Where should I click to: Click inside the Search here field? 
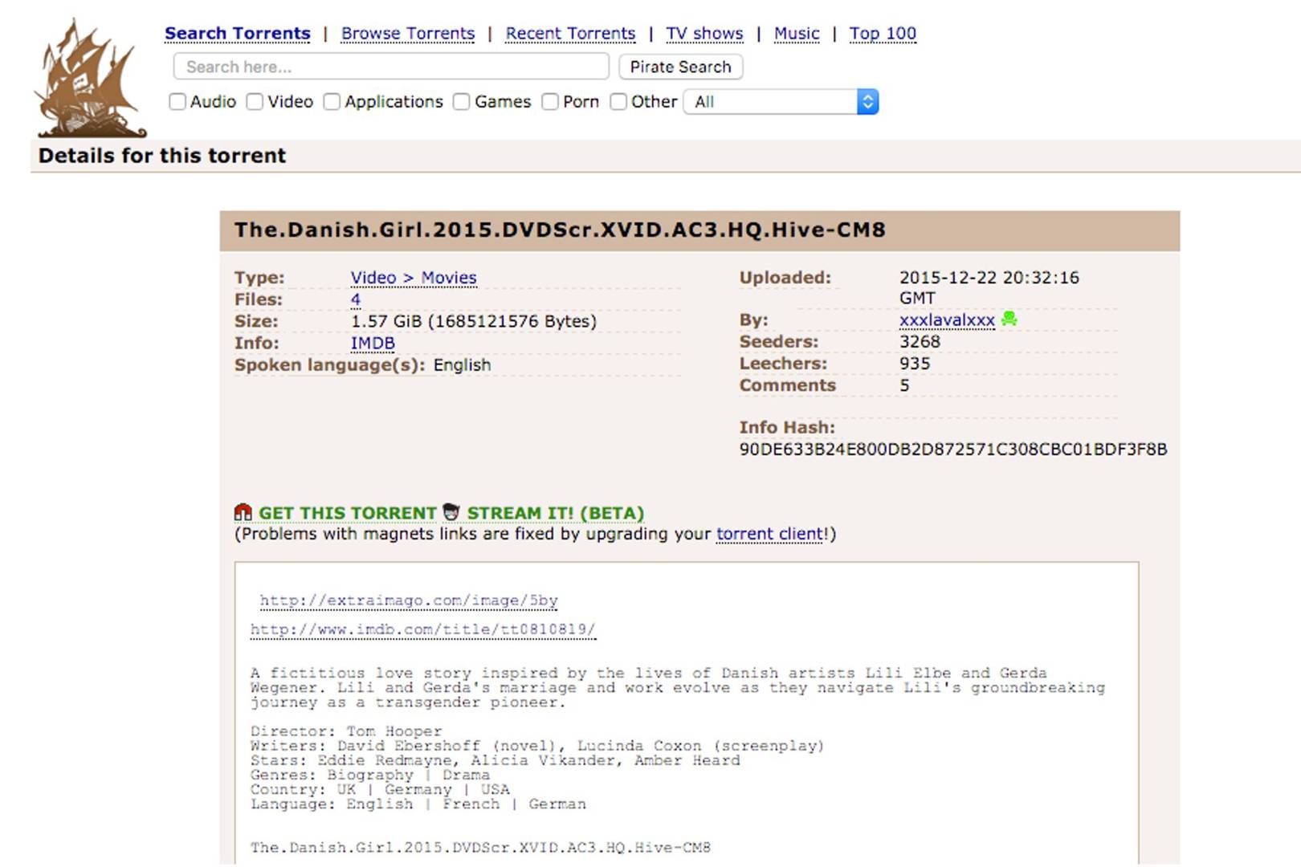coord(391,67)
